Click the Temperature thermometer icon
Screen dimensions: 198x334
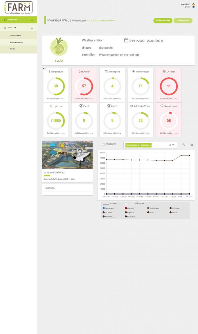pos(49,71)
